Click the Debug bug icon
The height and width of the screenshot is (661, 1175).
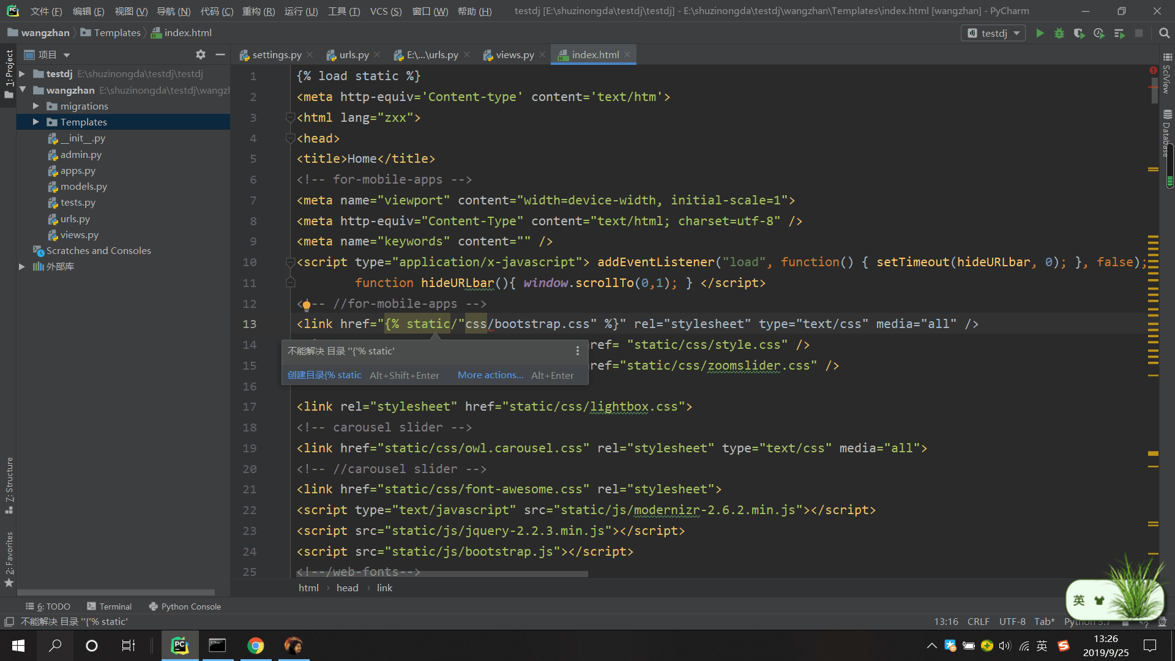coord(1059,33)
